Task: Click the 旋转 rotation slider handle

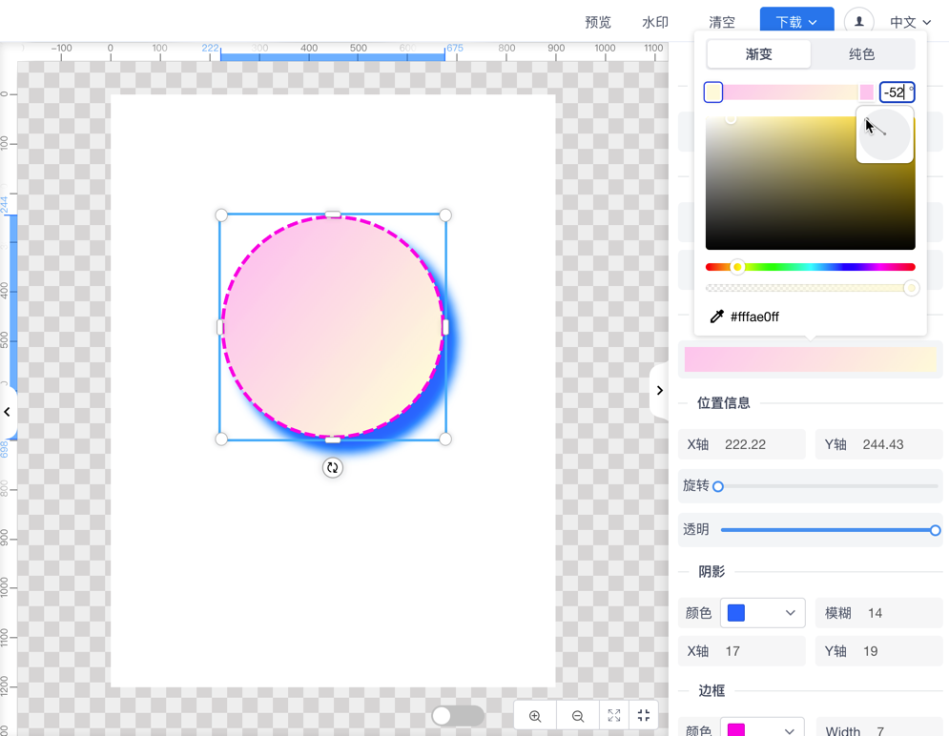Action: tap(718, 486)
